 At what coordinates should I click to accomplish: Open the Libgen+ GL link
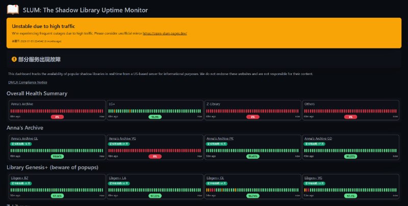point(215,178)
